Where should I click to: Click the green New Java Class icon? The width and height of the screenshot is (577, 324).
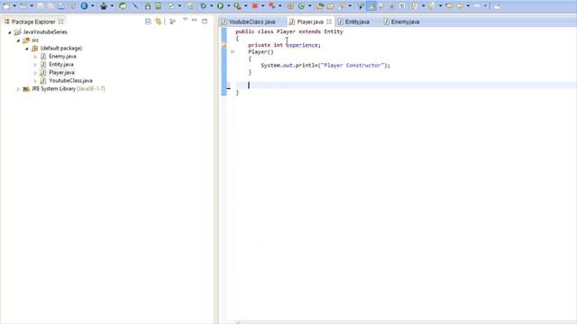[301, 6]
